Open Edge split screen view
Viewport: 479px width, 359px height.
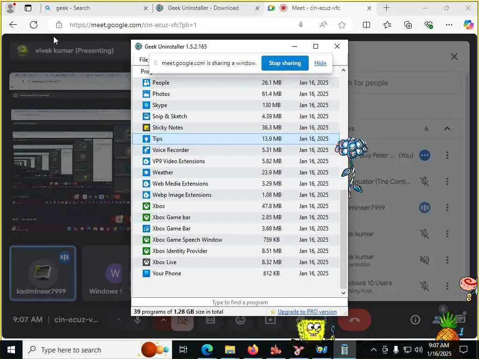click(x=366, y=25)
